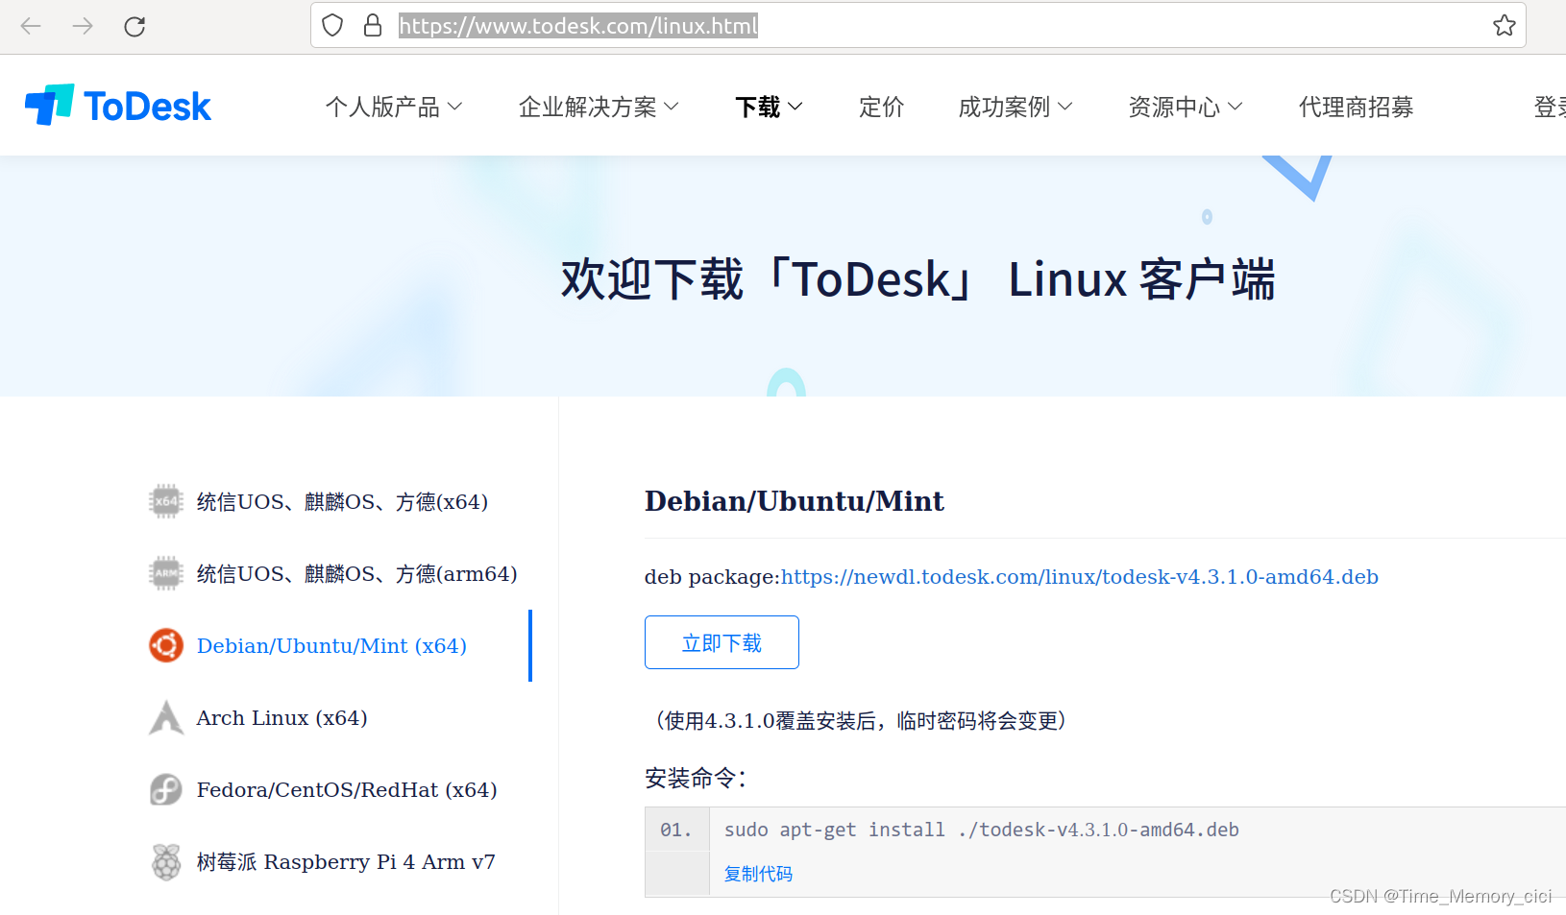Open the shield tracking protection icon
This screenshot has height=915, width=1566.
tap(332, 25)
